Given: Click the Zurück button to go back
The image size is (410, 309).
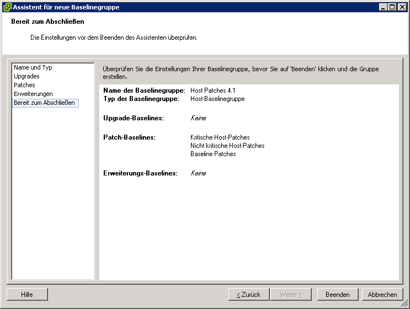Looking at the screenshot, I should pos(248,295).
